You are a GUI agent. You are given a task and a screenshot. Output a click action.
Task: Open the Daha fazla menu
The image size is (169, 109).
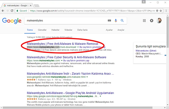pyautogui.click(x=82, y=30)
